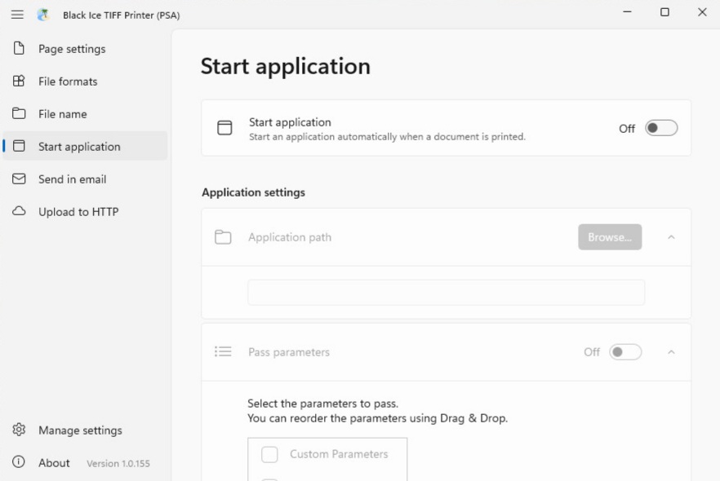720x481 pixels.
Task: Click the File name folder icon
Action: click(x=19, y=113)
